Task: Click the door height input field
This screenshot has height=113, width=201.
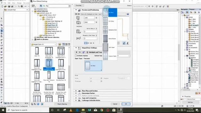Action: 89,22
